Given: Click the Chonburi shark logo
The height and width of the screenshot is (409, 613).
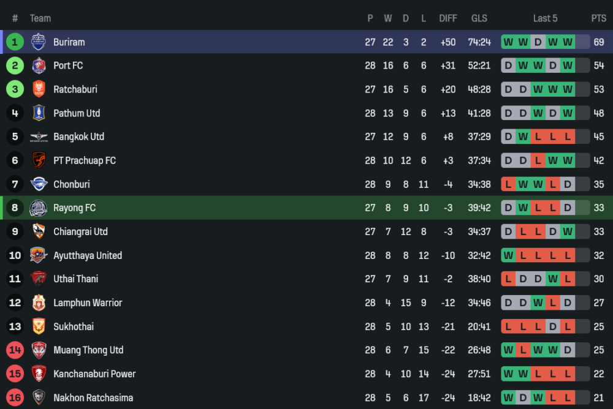Looking at the screenshot, I should click(39, 184).
